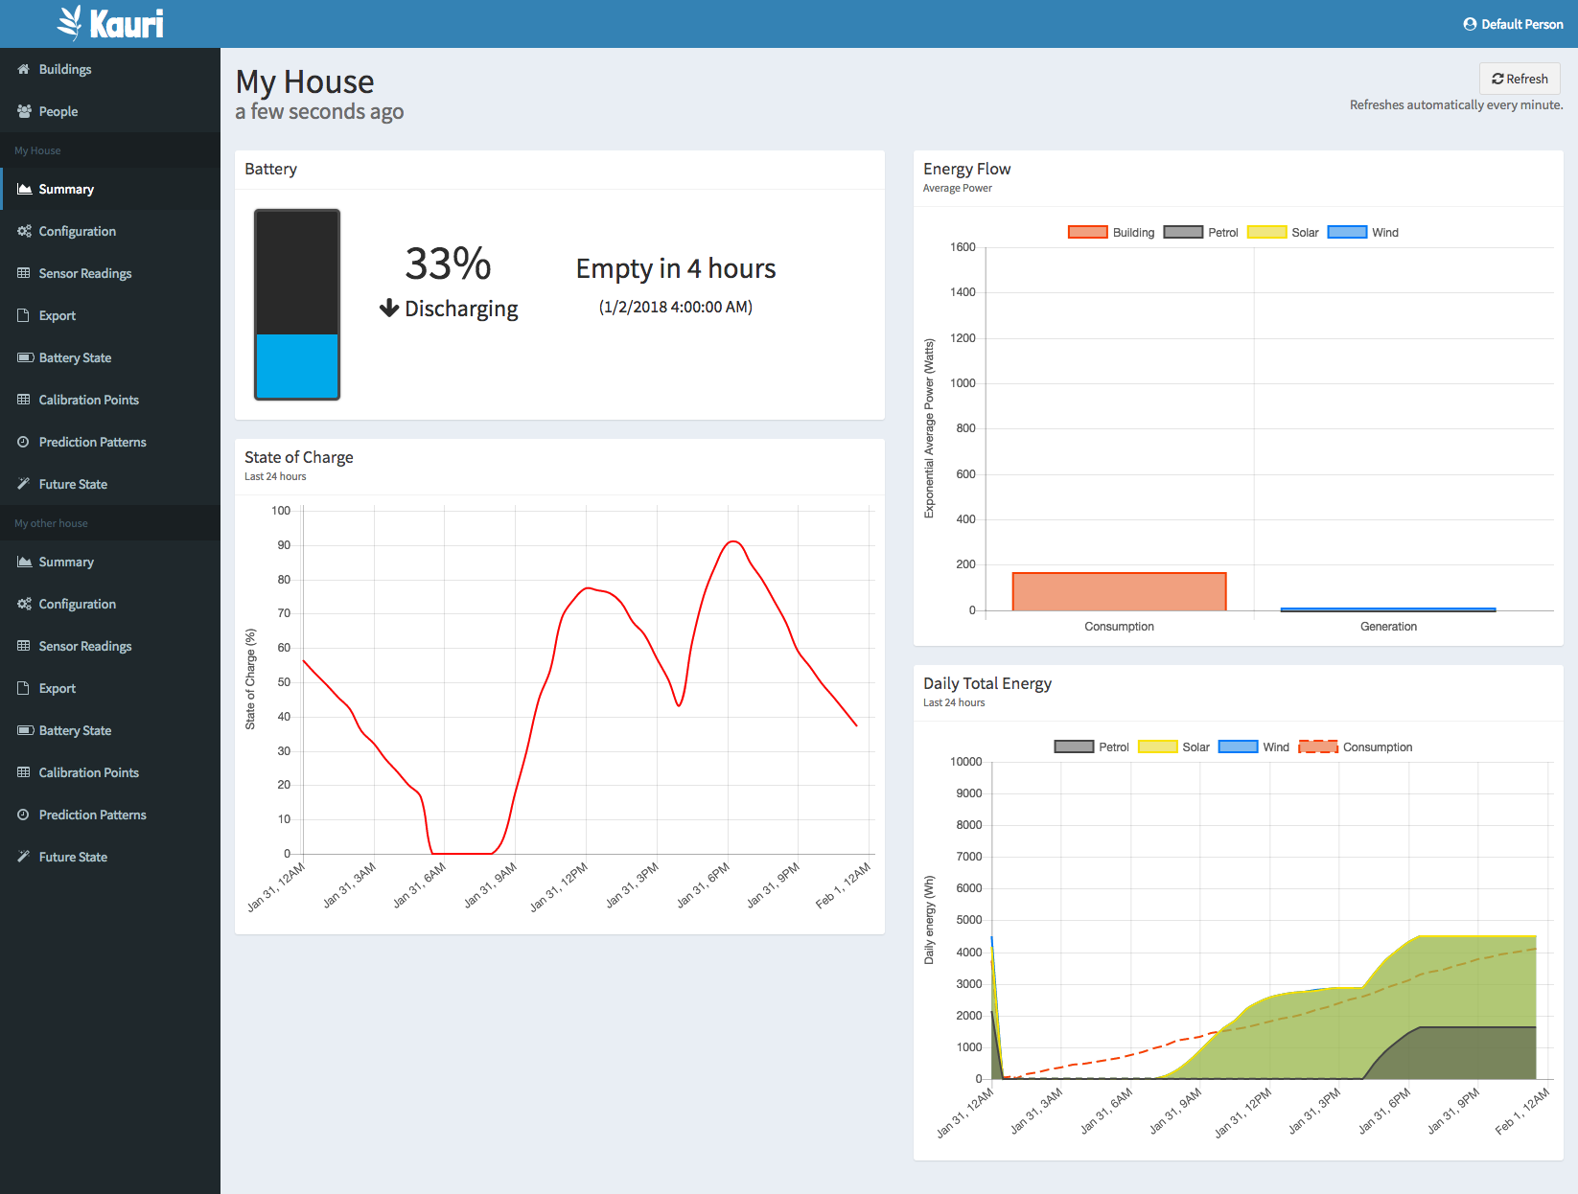Click My House Prediction Patterns clock icon
Image resolution: width=1578 pixels, height=1194 pixels.
tap(24, 442)
